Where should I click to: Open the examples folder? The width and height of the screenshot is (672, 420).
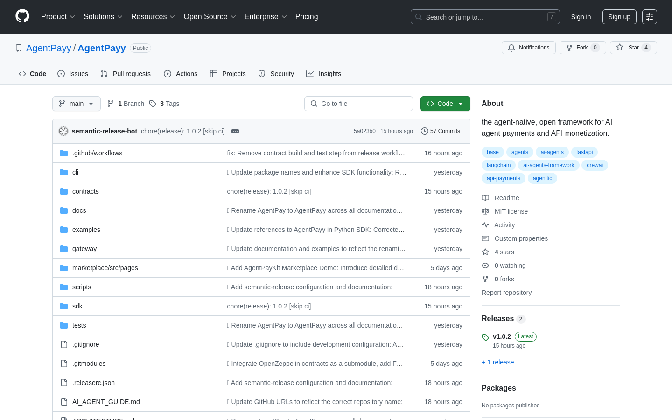(x=86, y=230)
